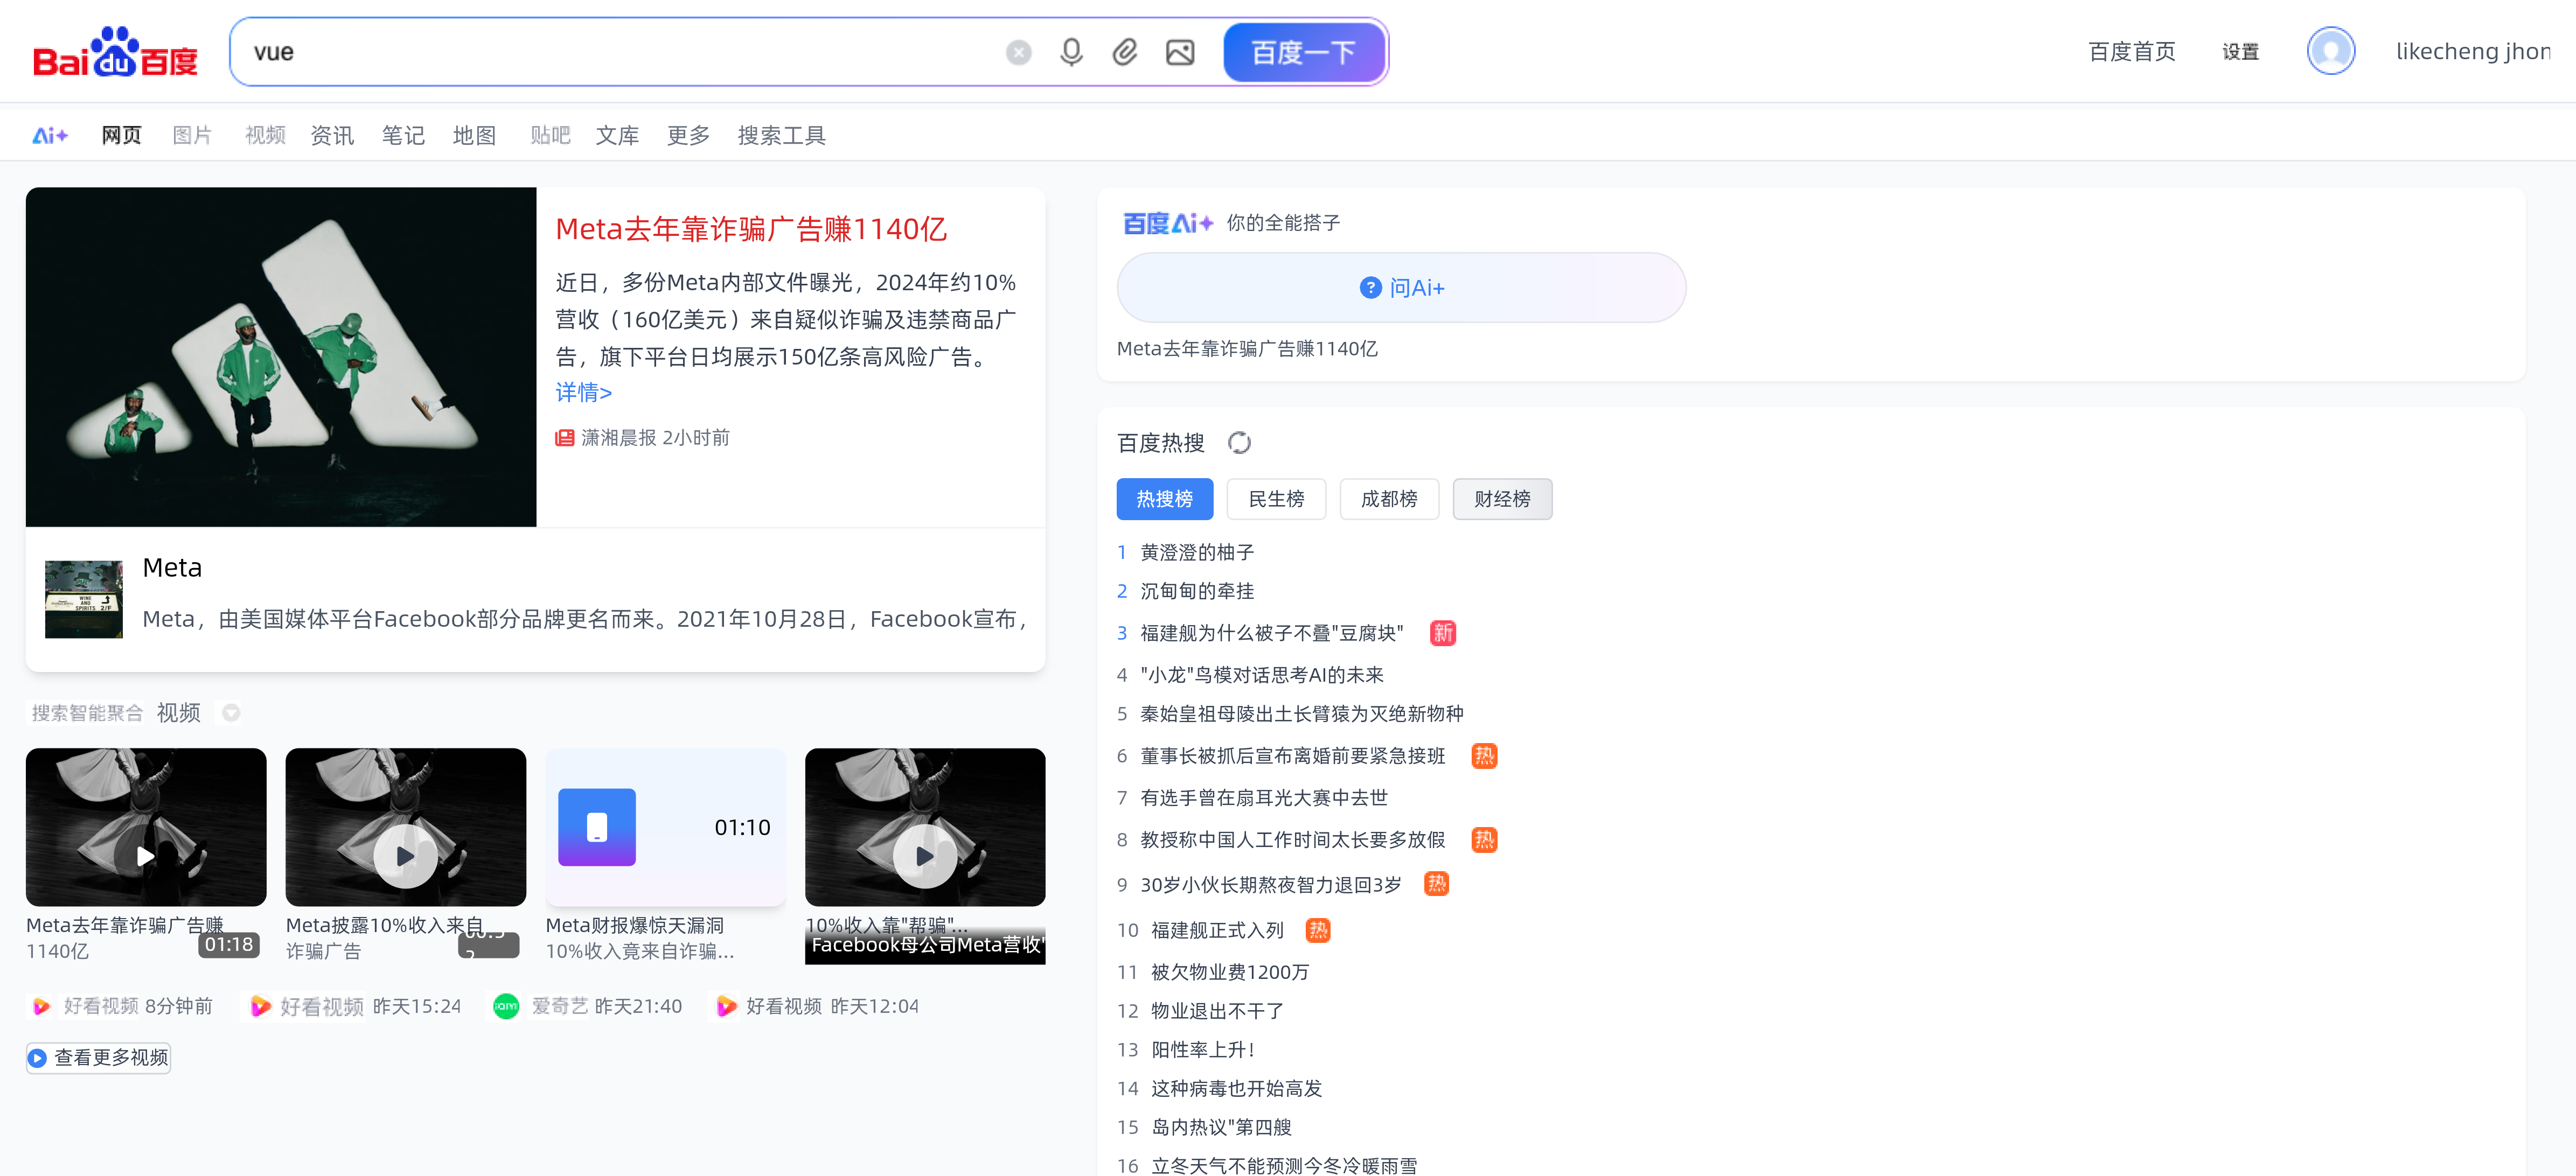Screen dimensions: 2576x1176
Task: Refresh the Baidu hot search list
Action: pyautogui.click(x=1239, y=443)
